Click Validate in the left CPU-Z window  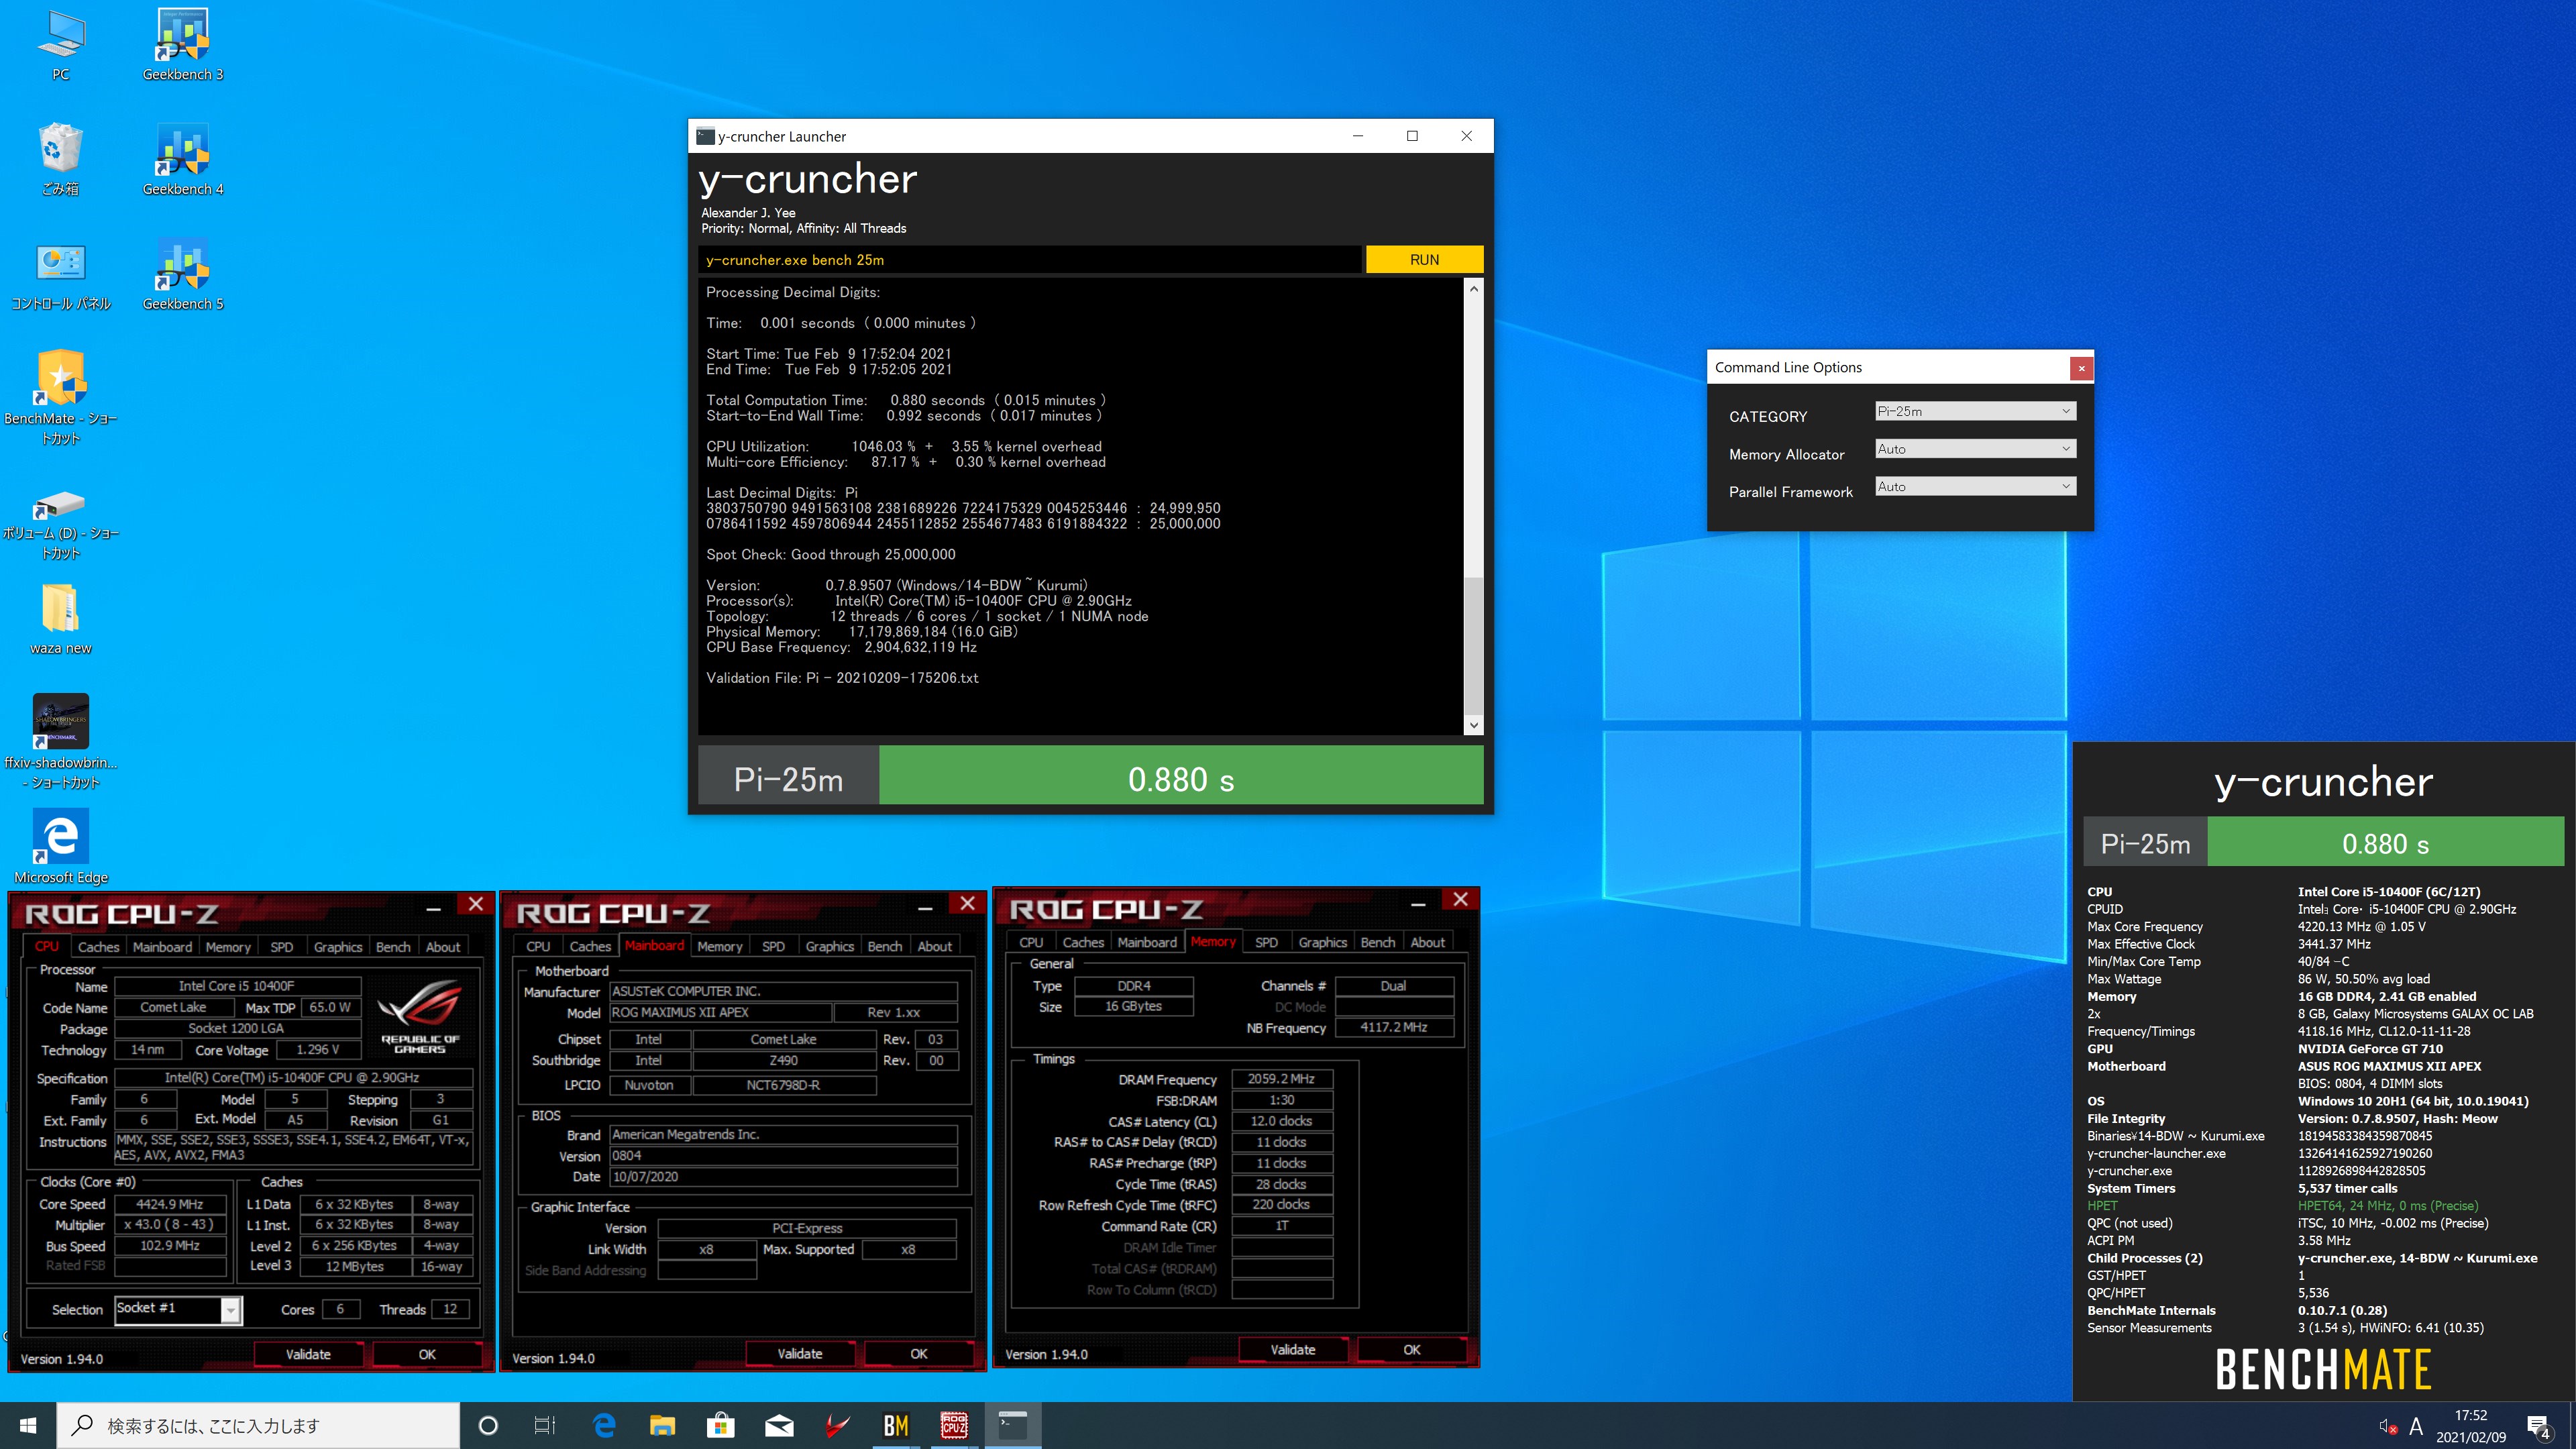(x=308, y=1354)
